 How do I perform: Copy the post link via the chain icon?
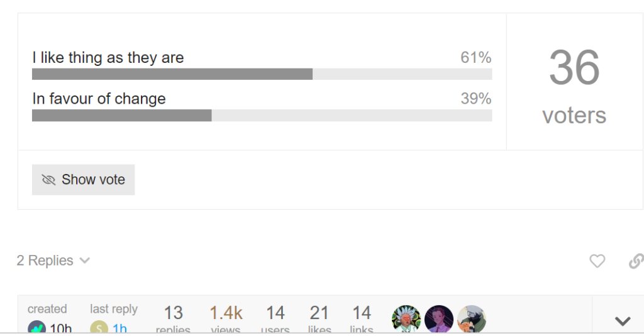click(x=636, y=261)
